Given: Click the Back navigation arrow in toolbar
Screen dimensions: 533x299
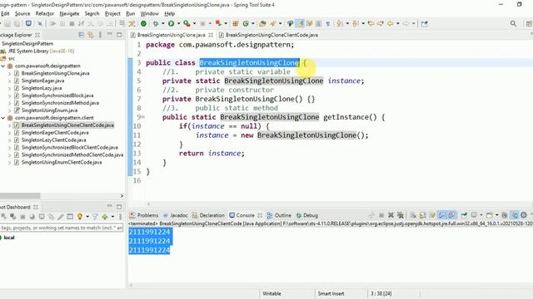Looking at the screenshot, I should 391,23.
